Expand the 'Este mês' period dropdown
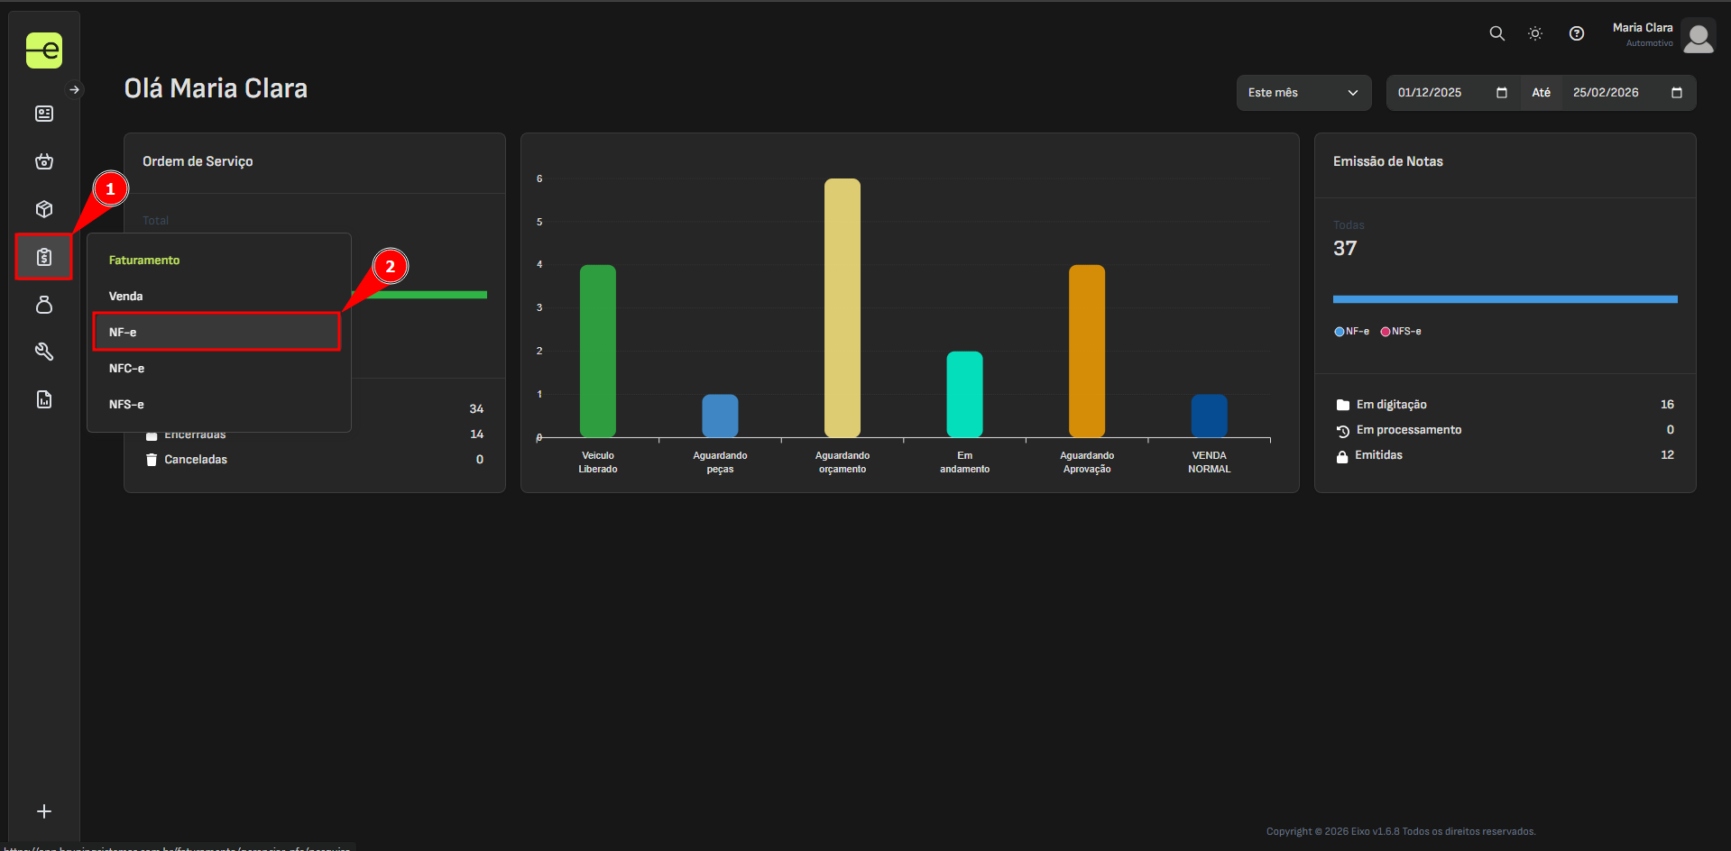This screenshot has width=1731, height=851. 1303,93
